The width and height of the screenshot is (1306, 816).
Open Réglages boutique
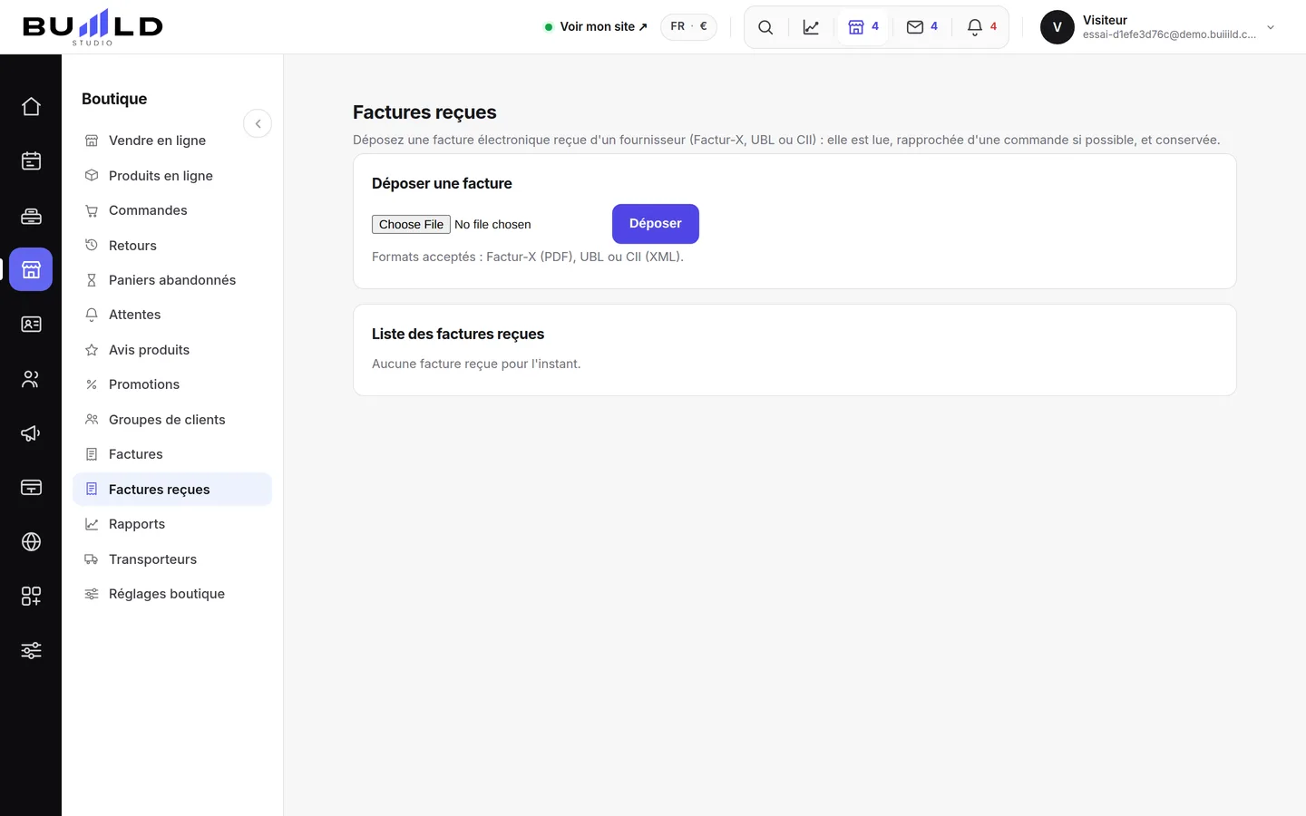(171, 594)
